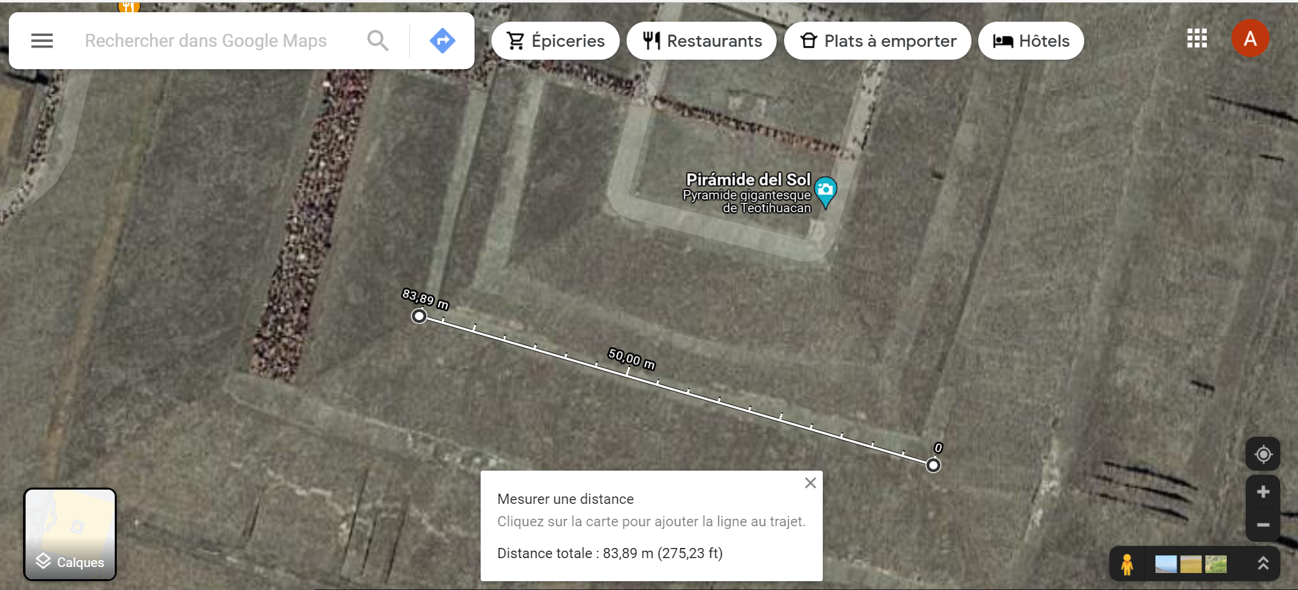Open the Google apps grid
This screenshot has width=1298, height=590.
pyautogui.click(x=1197, y=39)
